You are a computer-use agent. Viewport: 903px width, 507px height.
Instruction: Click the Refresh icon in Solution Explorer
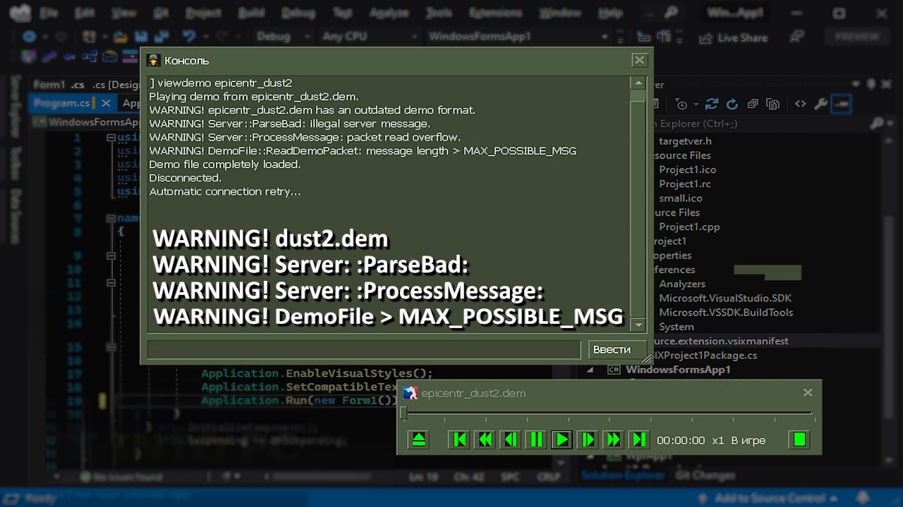coord(732,104)
